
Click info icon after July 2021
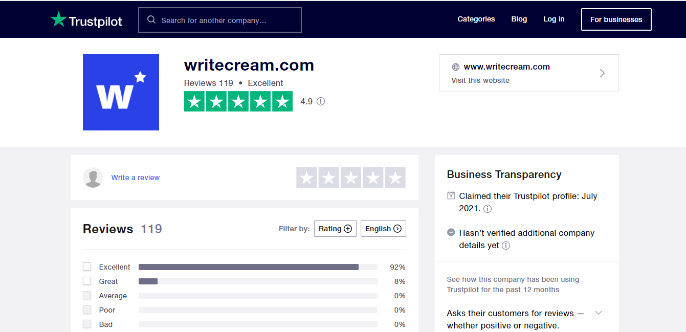(x=488, y=209)
